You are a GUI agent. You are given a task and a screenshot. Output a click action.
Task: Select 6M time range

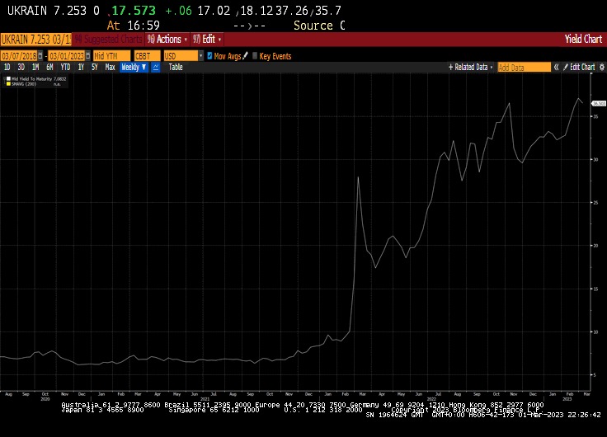(x=49, y=68)
